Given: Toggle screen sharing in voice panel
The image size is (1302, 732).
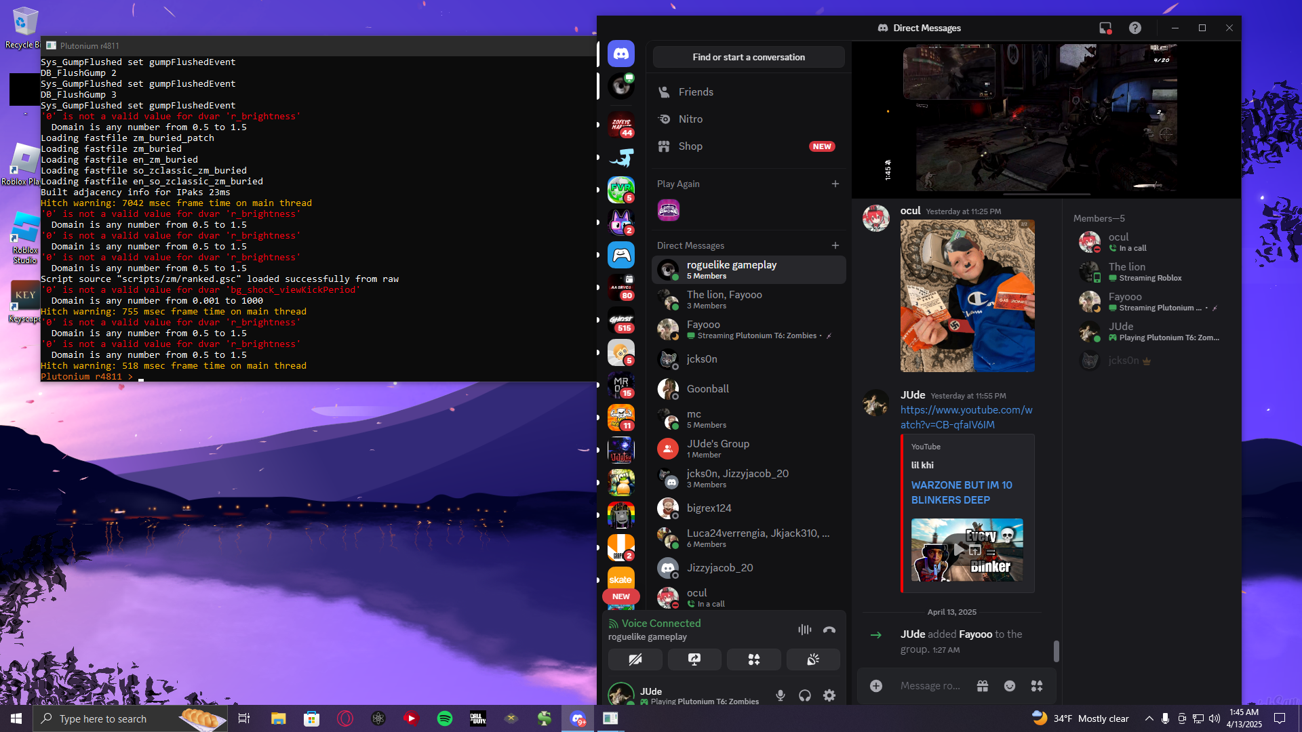Looking at the screenshot, I should pyautogui.click(x=694, y=659).
